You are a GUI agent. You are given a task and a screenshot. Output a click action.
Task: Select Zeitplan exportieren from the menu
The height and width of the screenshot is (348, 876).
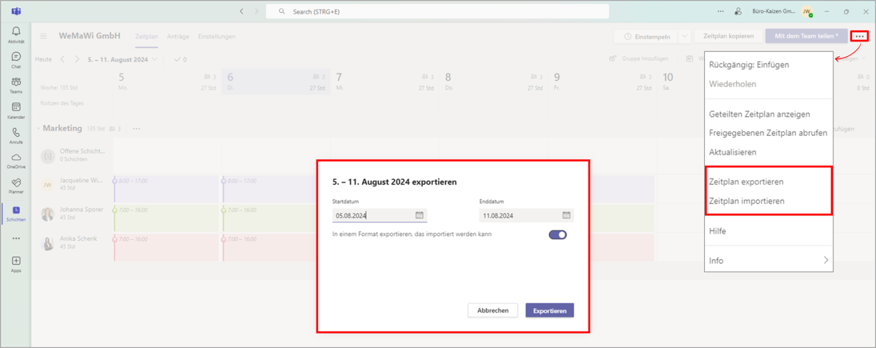pos(746,182)
